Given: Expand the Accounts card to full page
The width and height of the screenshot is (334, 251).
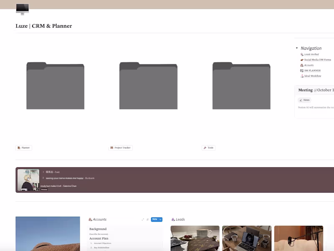Looking at the screenshot, I should (x=143, y=219).
